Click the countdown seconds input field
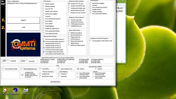This screenshot has height=99, width=176. pyautogui.click(x=23, y=75)
